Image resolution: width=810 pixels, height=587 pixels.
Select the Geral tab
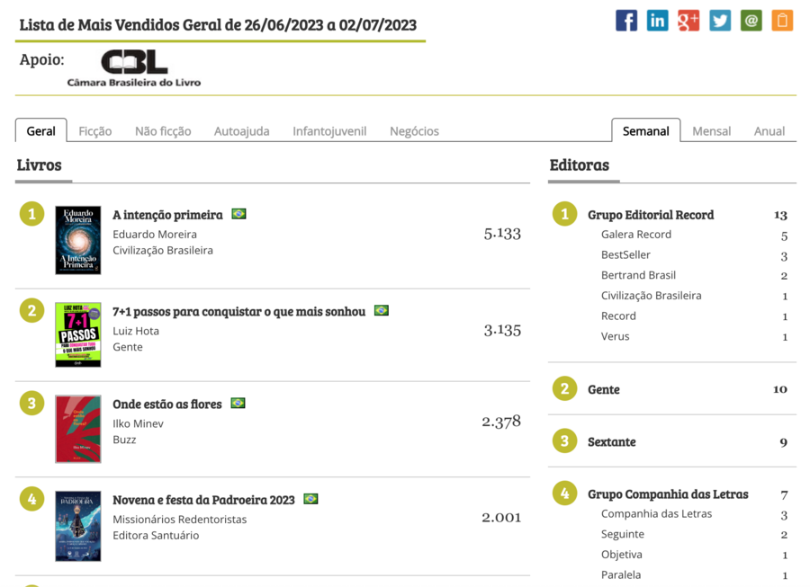(x=40, y=131)
